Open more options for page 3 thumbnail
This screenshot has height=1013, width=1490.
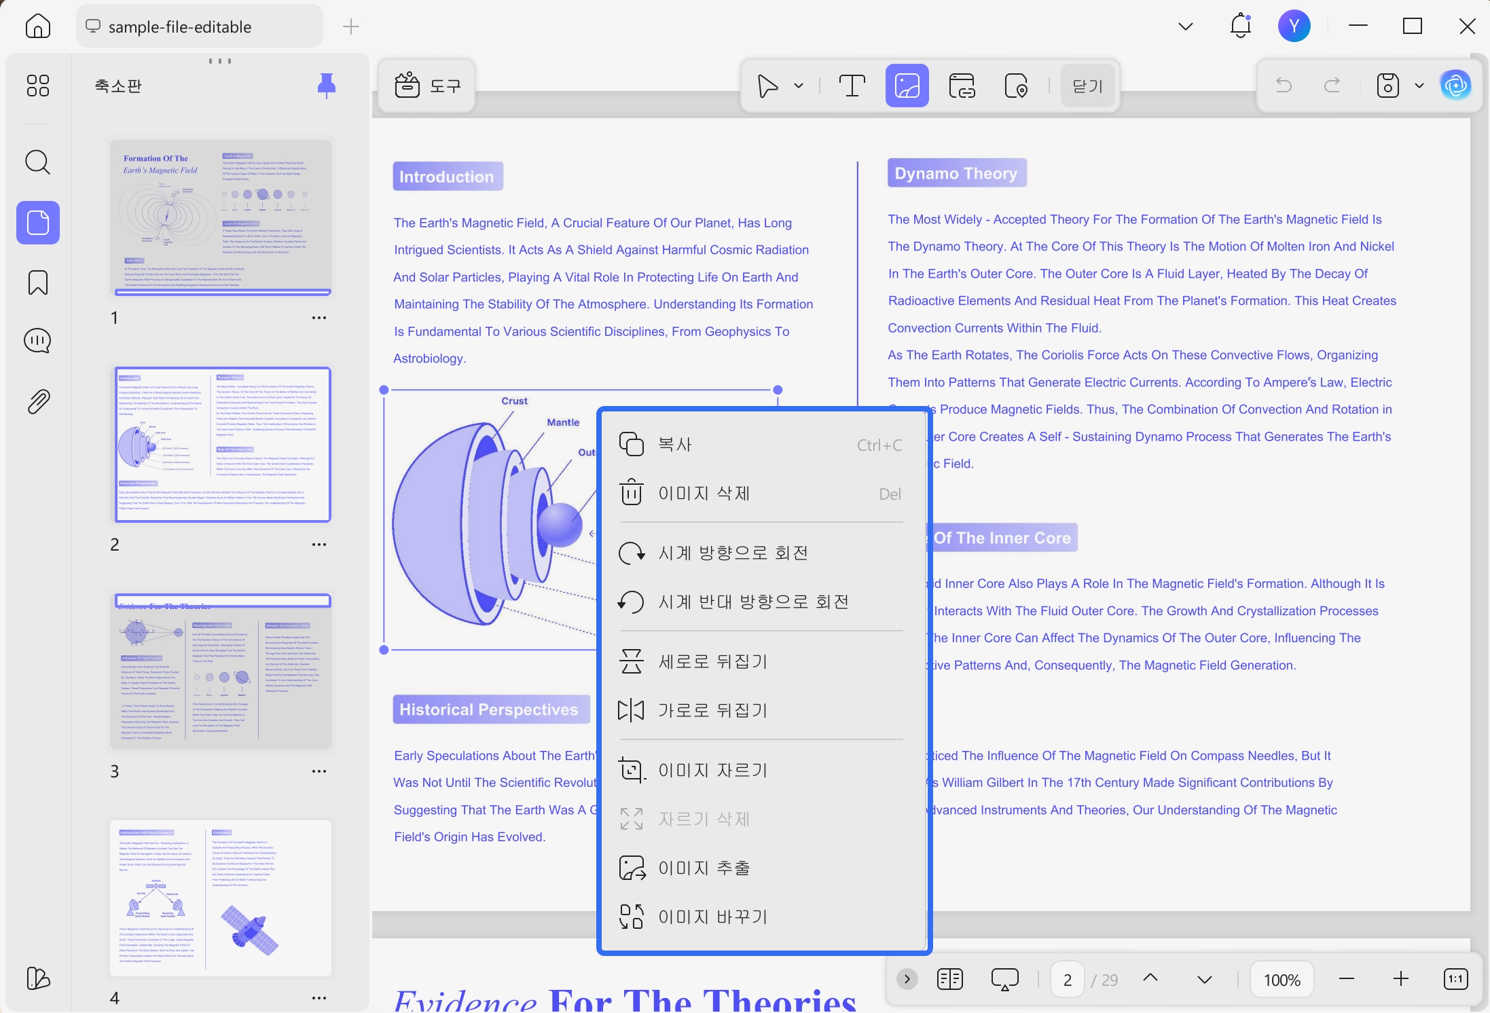point(319,771)
